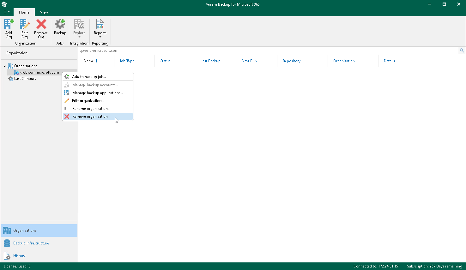Click the search magnifier icon
This screenshot has width=466, height=270.
(462, 51)
